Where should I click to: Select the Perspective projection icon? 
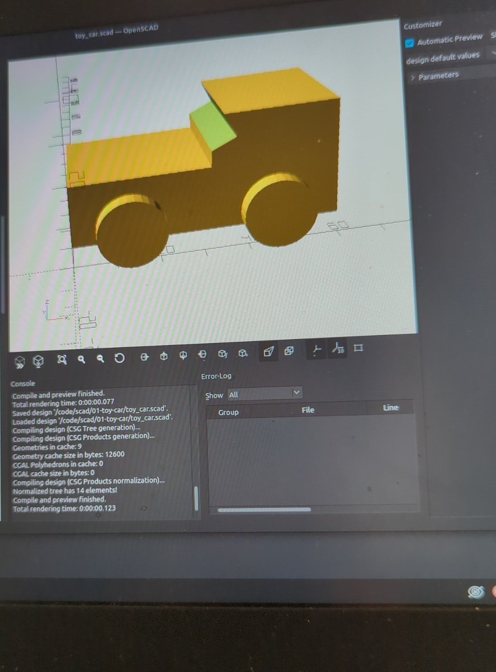pyautogui.click(x=269, y=351)
